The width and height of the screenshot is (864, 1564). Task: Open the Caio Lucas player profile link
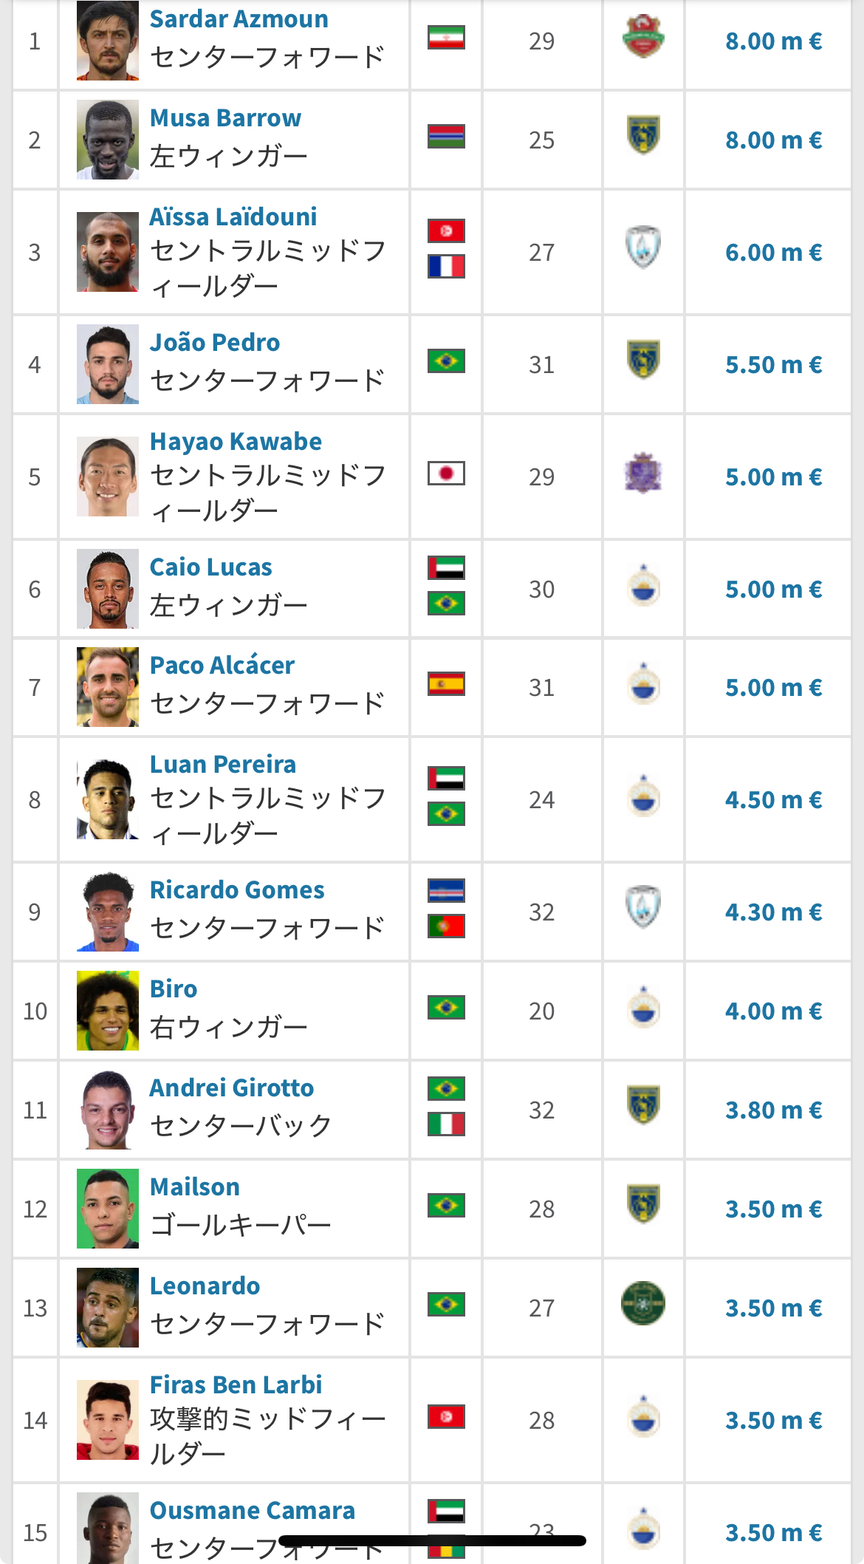(x=210, y=567)
